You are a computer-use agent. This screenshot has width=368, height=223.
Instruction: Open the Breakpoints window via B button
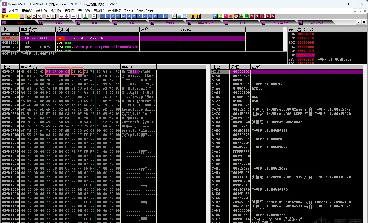[x=150, y=16]
